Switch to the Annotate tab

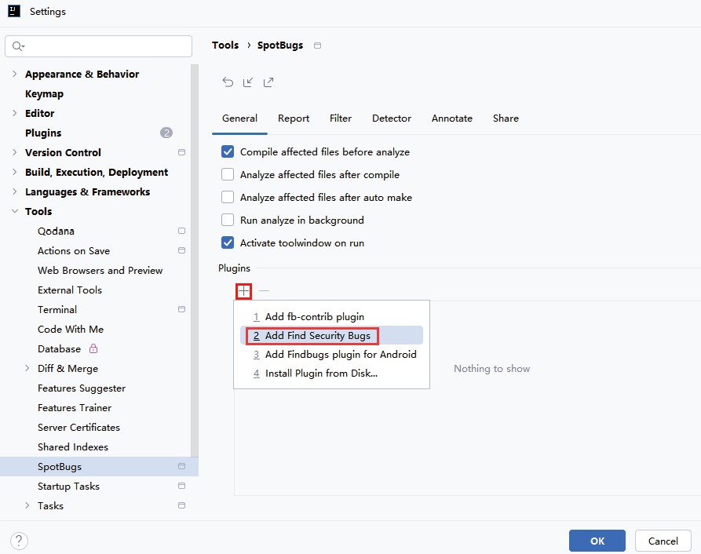coord(452,118)
